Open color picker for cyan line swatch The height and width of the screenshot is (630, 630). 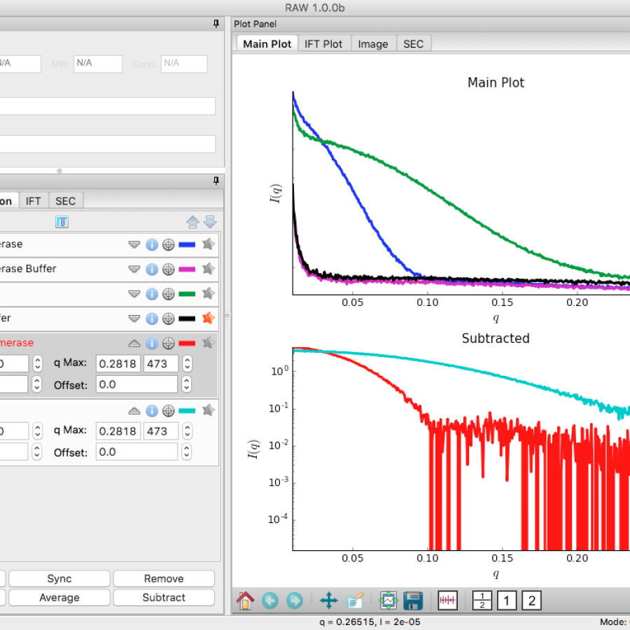187,411
